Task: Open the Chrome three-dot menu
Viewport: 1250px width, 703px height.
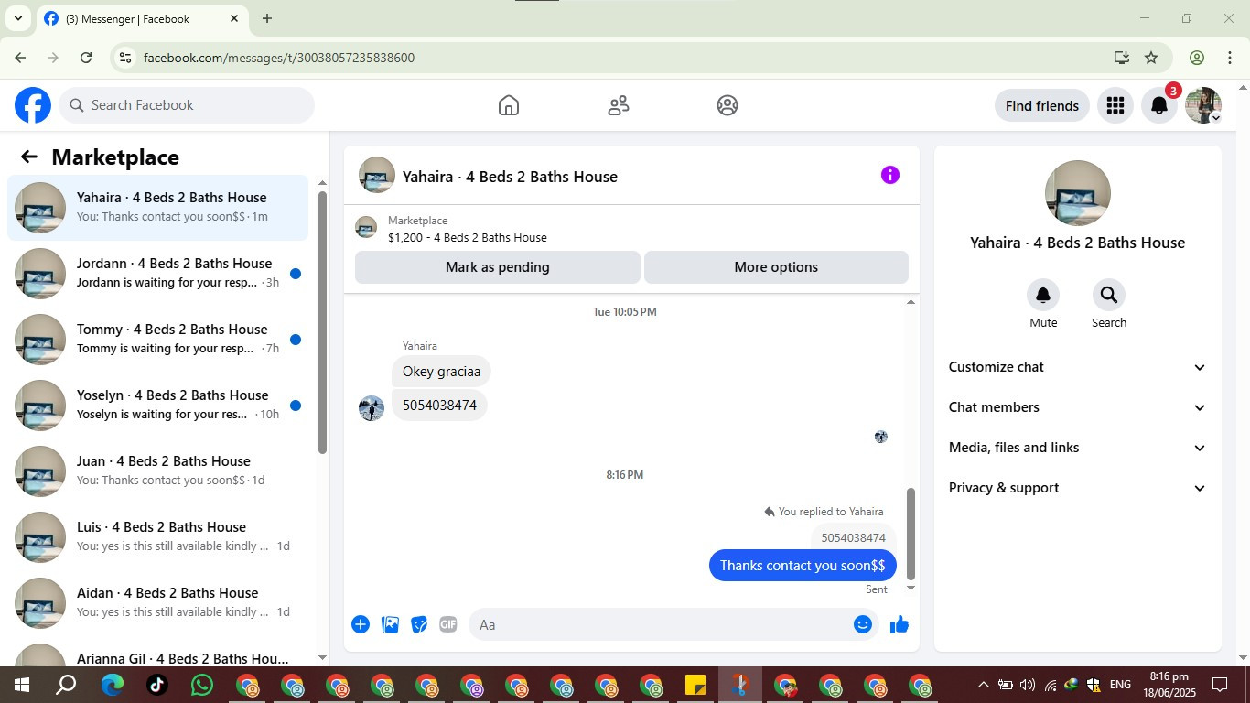Action: click(x=1230, y=58)
